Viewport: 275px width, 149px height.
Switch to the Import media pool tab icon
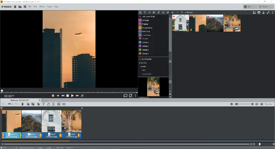coord(140,12)
